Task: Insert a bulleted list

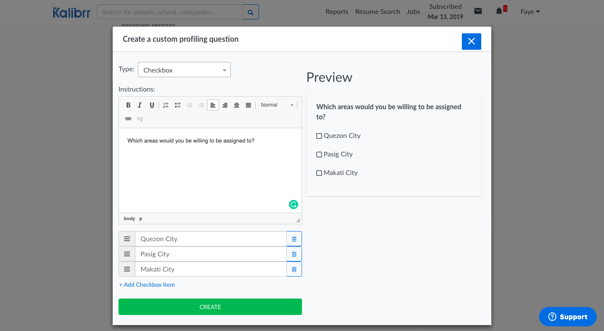Action: click(x=178, y=105)
